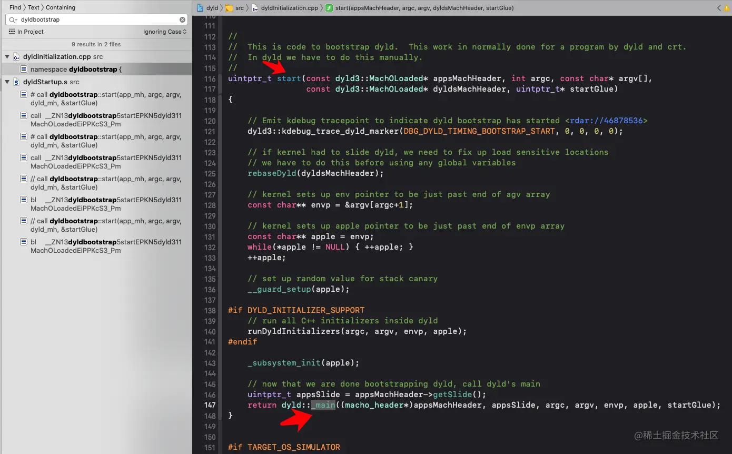Click DBG_DYLD_TIMING_BOOTSTRAP_START constant
Image resolution: width=732 pixels, height=454 pixels.
point(479,131)
